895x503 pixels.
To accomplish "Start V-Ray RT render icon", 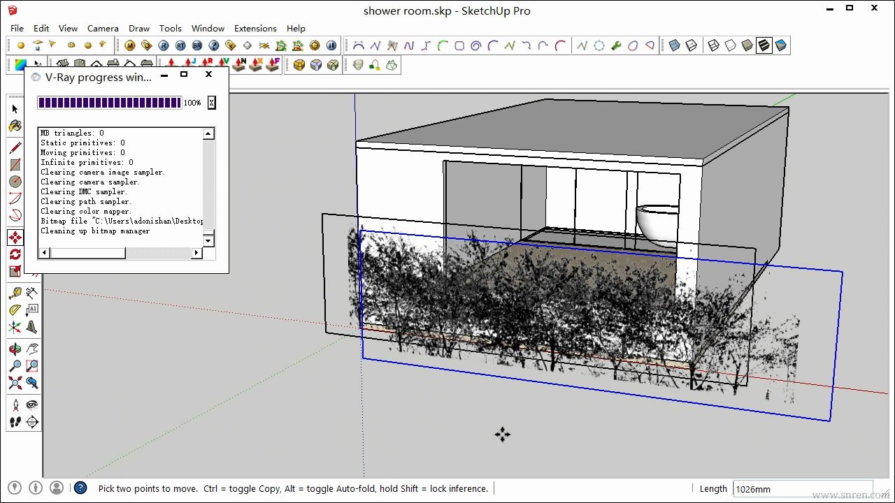I will (x=180, y=45).
